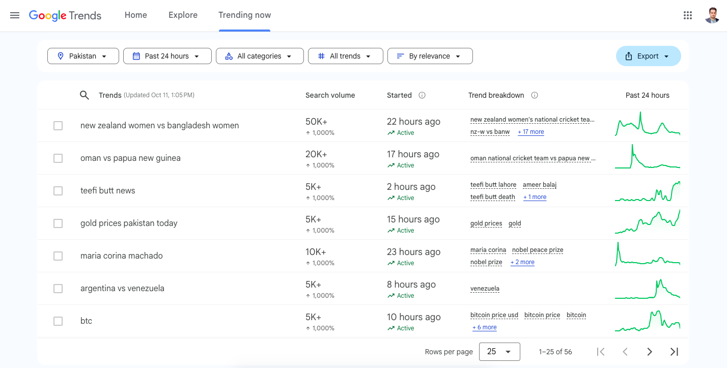This screenshot has width=727, height=368.
Task: Click the hash icon on All trends filter
Action: click(321, 56)
